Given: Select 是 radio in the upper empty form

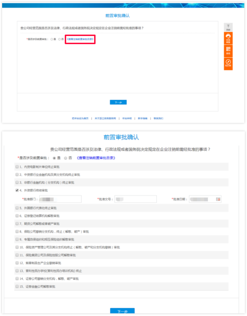Looking at the screenshot, I should click(x=52, y=39).
